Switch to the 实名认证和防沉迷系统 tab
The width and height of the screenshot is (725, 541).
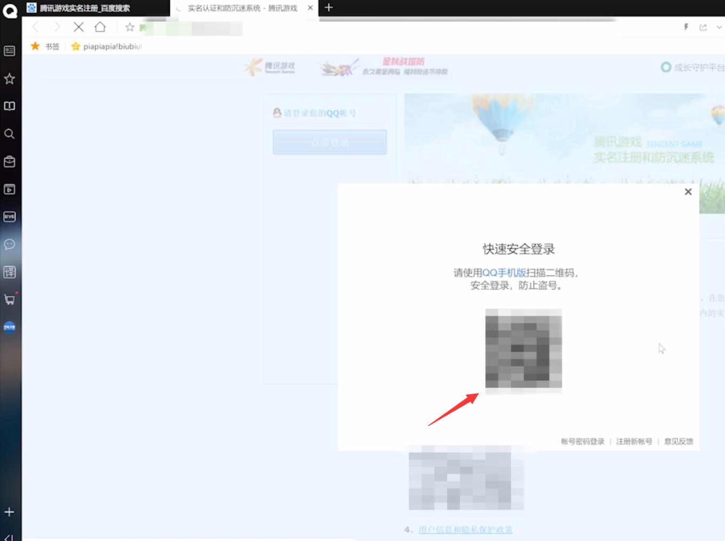[x=242, y=8]
